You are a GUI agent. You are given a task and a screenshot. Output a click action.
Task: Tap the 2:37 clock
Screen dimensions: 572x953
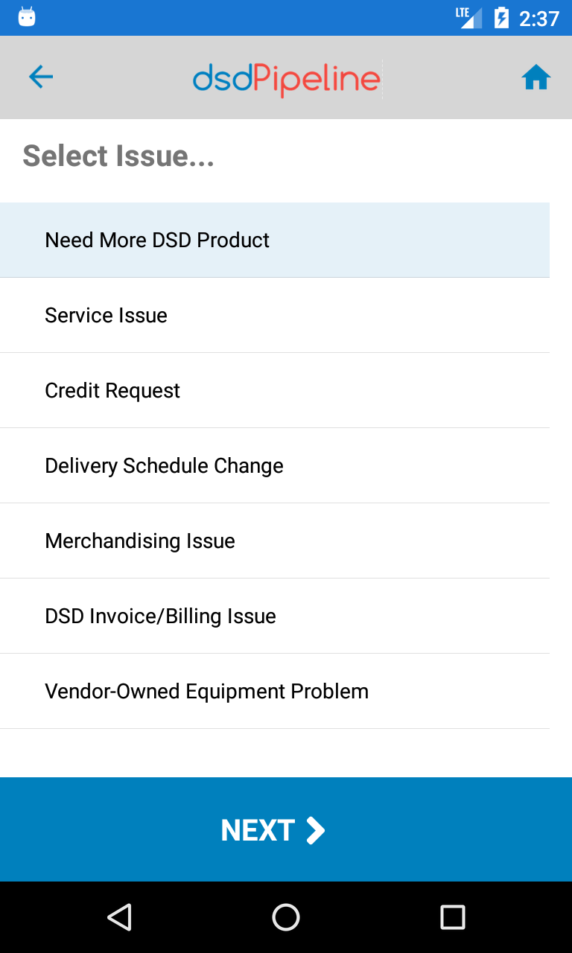pyautogui.click(x=539, y=18)
